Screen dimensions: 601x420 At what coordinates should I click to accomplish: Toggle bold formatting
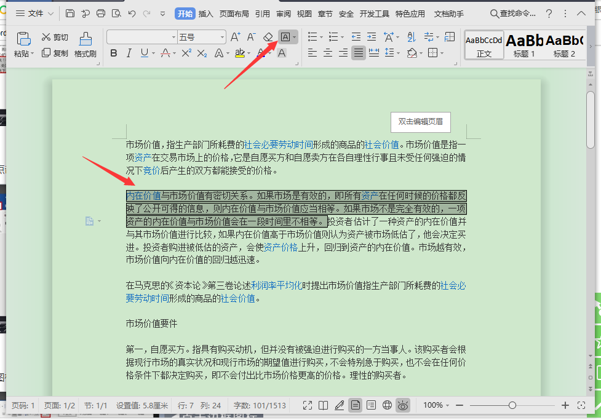click(x=113, y=53)
